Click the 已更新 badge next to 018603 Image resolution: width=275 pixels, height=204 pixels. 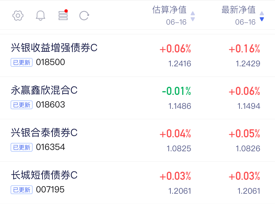tap(22, 105)
